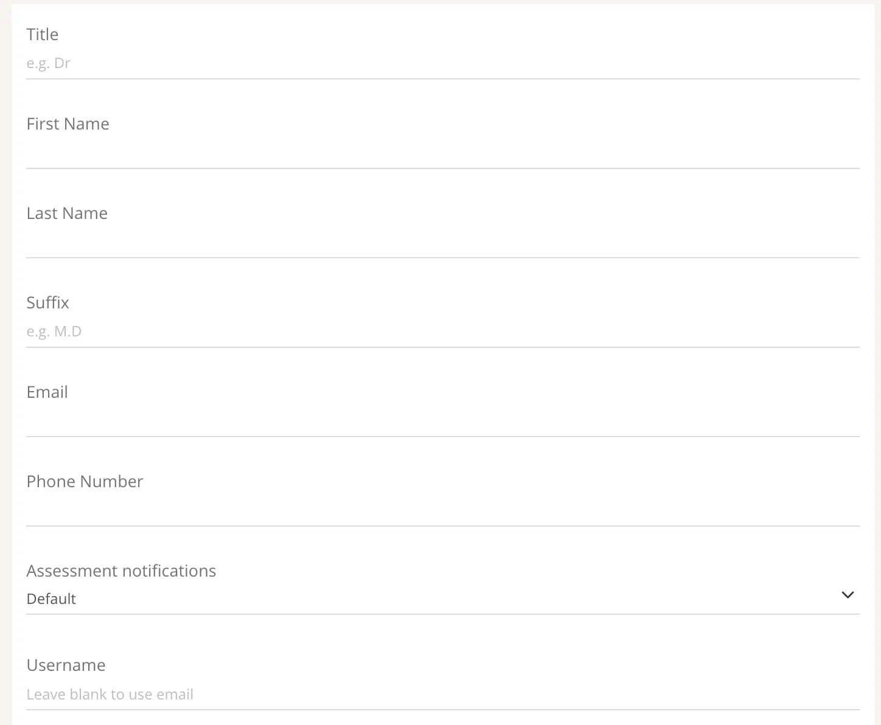Click the Phone Number label
The width and height of the screenshot is (881, 725).
click(85, 481)
